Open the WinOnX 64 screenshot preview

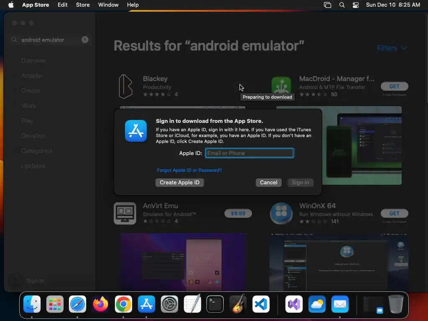339,262
